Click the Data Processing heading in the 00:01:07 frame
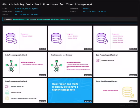Image resolution: width=140 pixels, height=108 pixels. (x=16, y=55)
